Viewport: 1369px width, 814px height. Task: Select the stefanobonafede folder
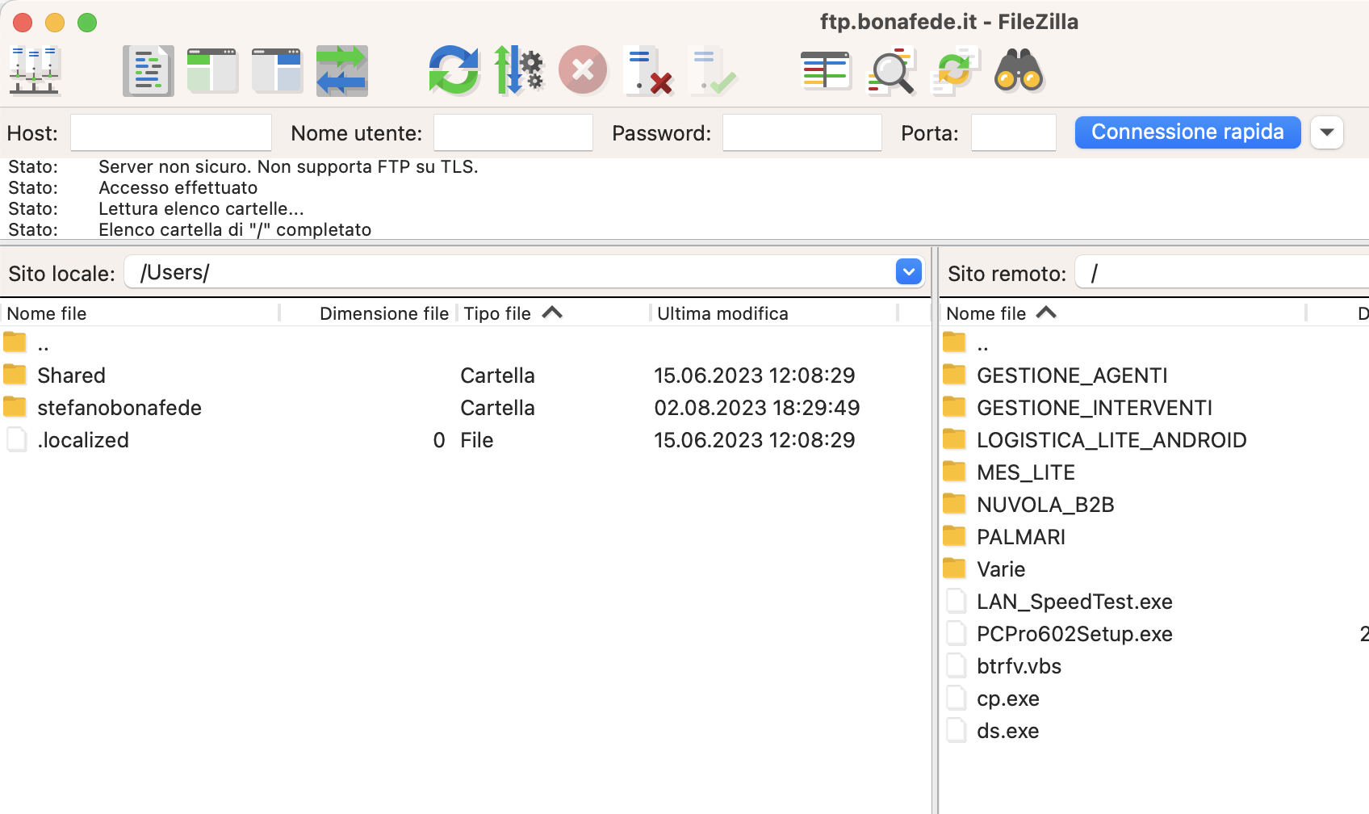click(465, 408)
